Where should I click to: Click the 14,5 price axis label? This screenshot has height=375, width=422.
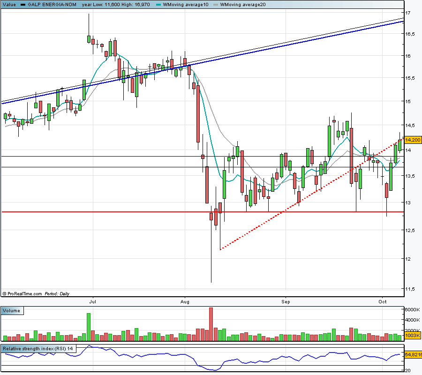410,125
